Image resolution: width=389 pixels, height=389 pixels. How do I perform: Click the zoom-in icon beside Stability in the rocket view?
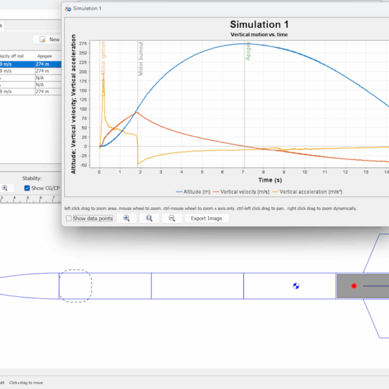coord(5,188)
